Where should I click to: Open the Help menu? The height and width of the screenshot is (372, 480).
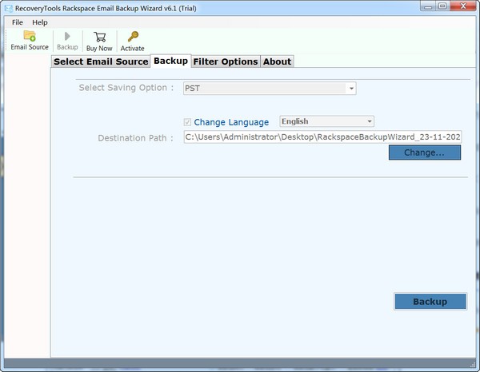[x=40, y=22]
